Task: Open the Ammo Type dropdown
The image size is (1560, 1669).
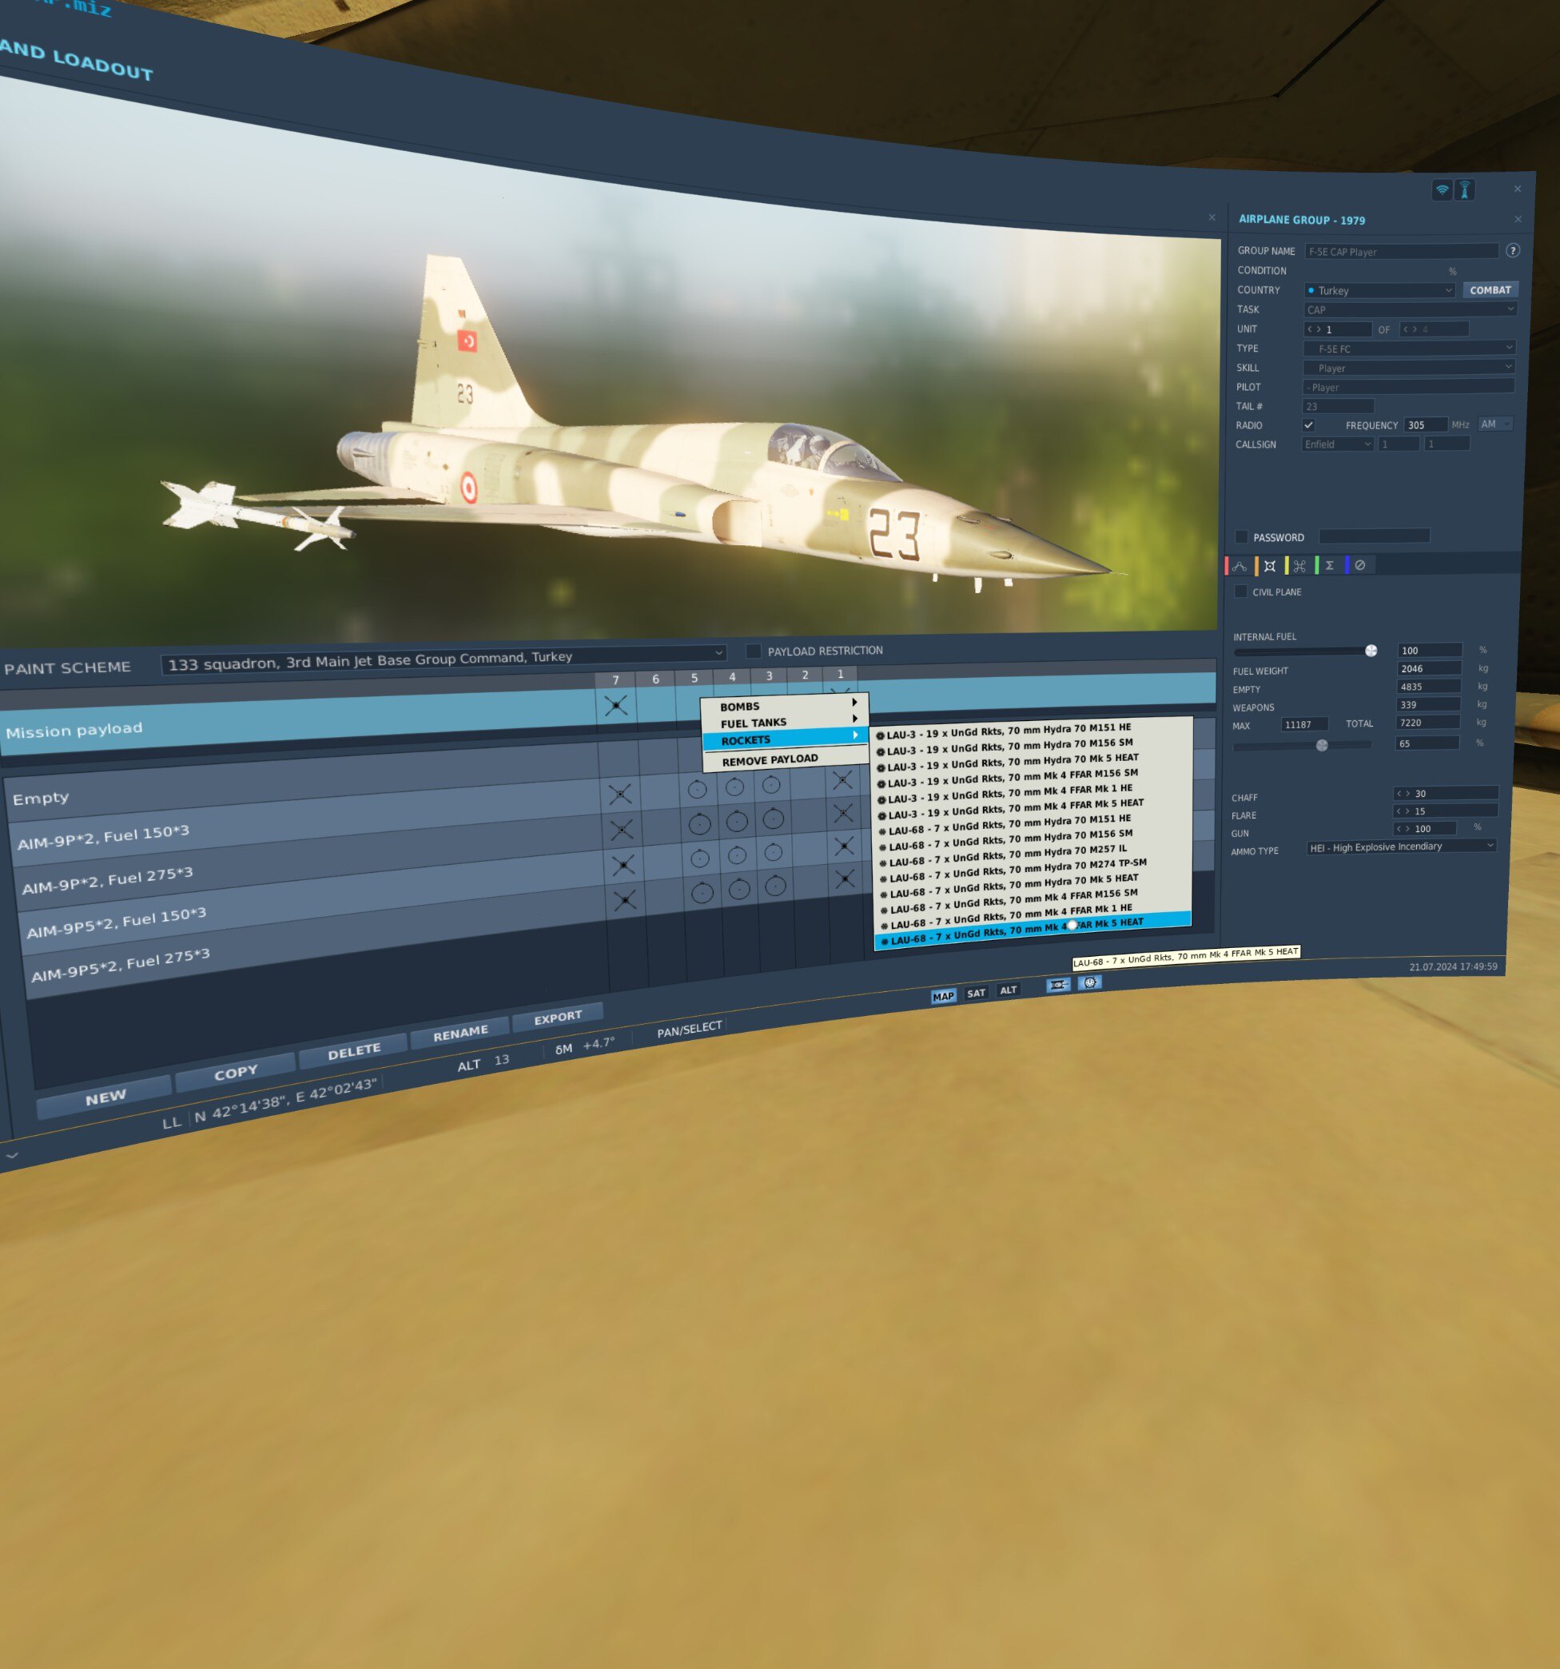Action: point(1400,846)
